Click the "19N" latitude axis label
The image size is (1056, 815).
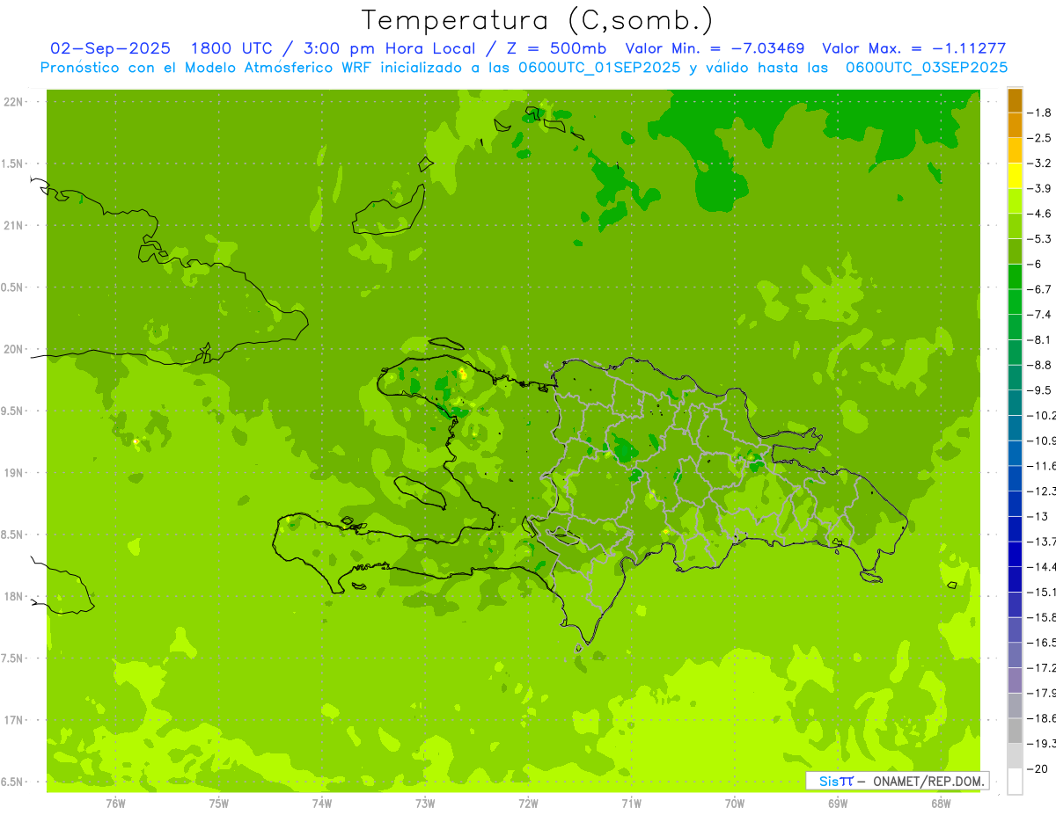point(14,472)
